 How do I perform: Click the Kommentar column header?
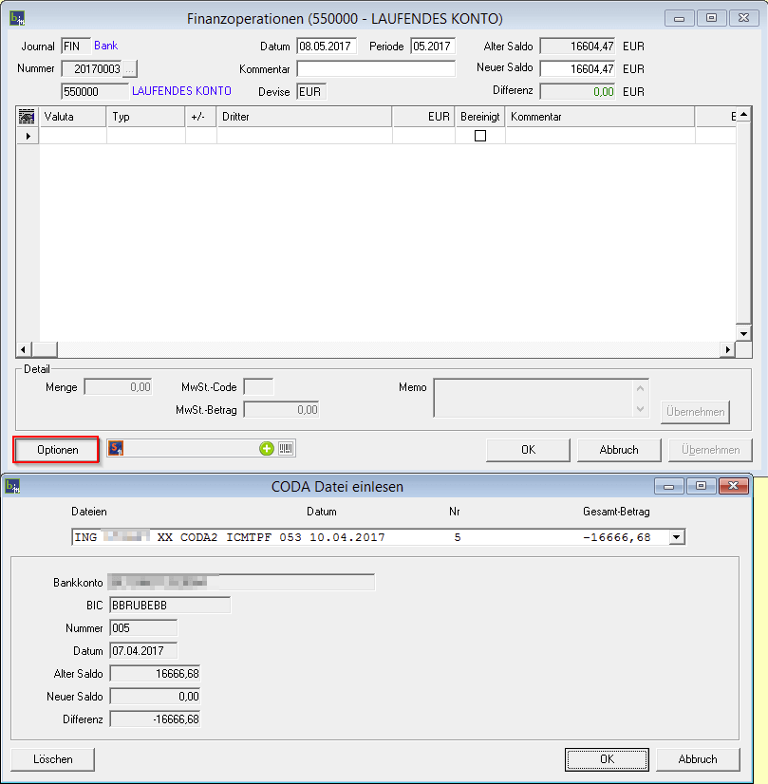click(598, 117)
